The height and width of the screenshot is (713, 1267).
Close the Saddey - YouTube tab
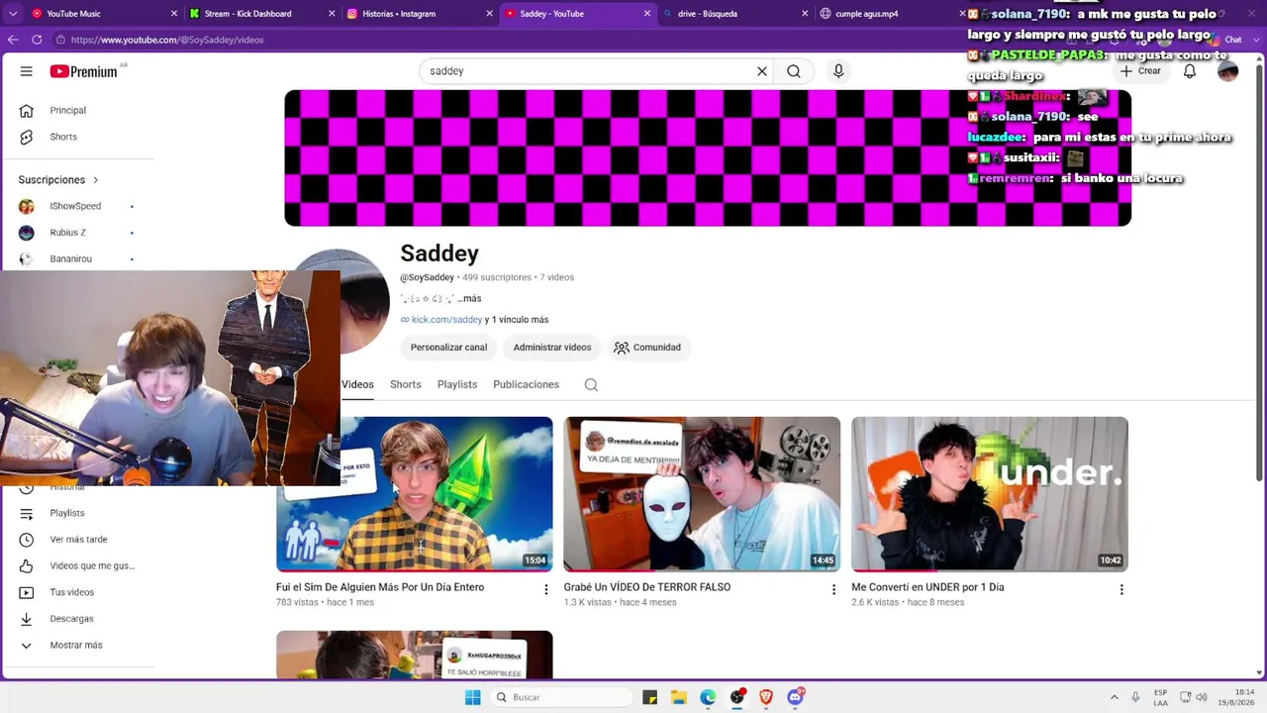tap(647, 14)
